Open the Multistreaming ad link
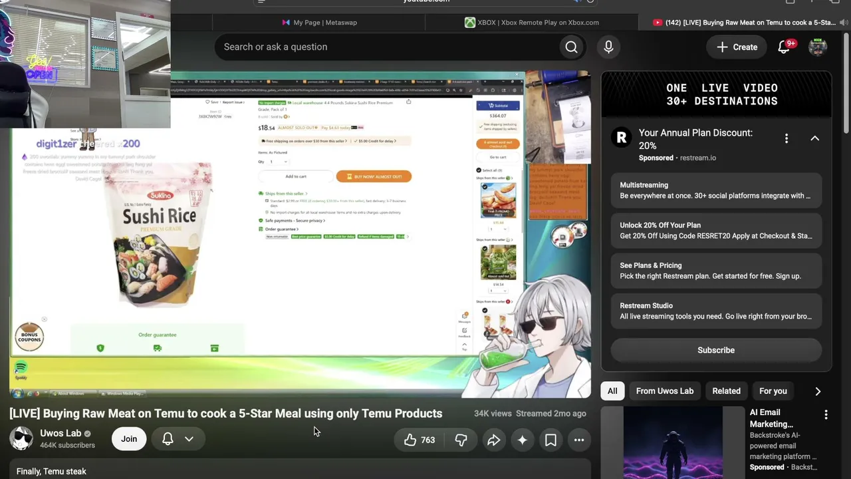 point(716,190)
